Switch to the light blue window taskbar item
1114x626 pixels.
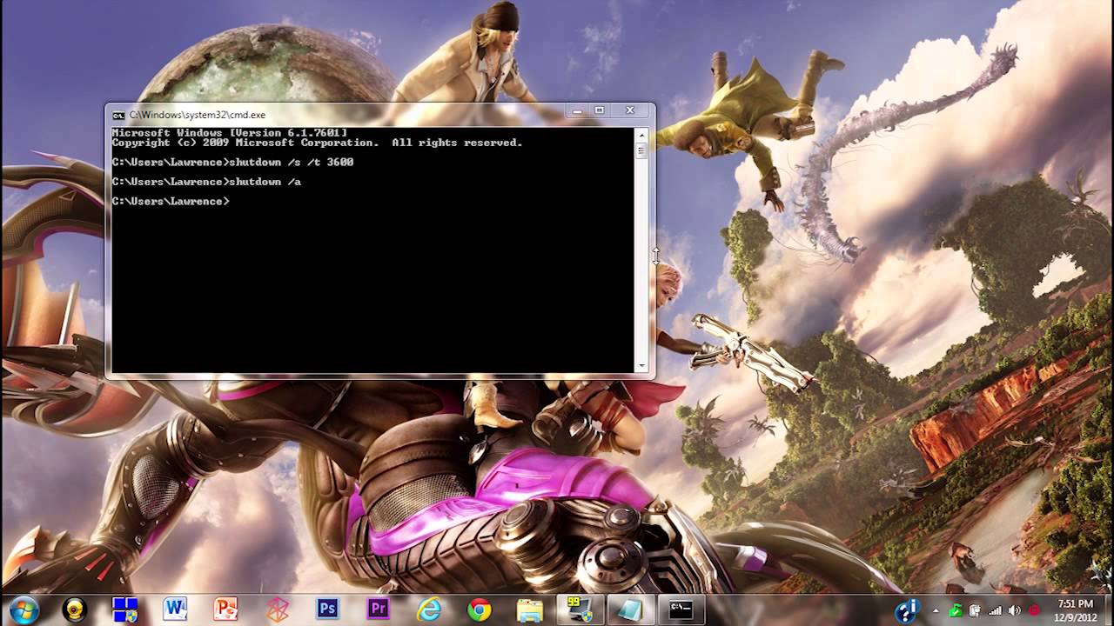(630, 609)
